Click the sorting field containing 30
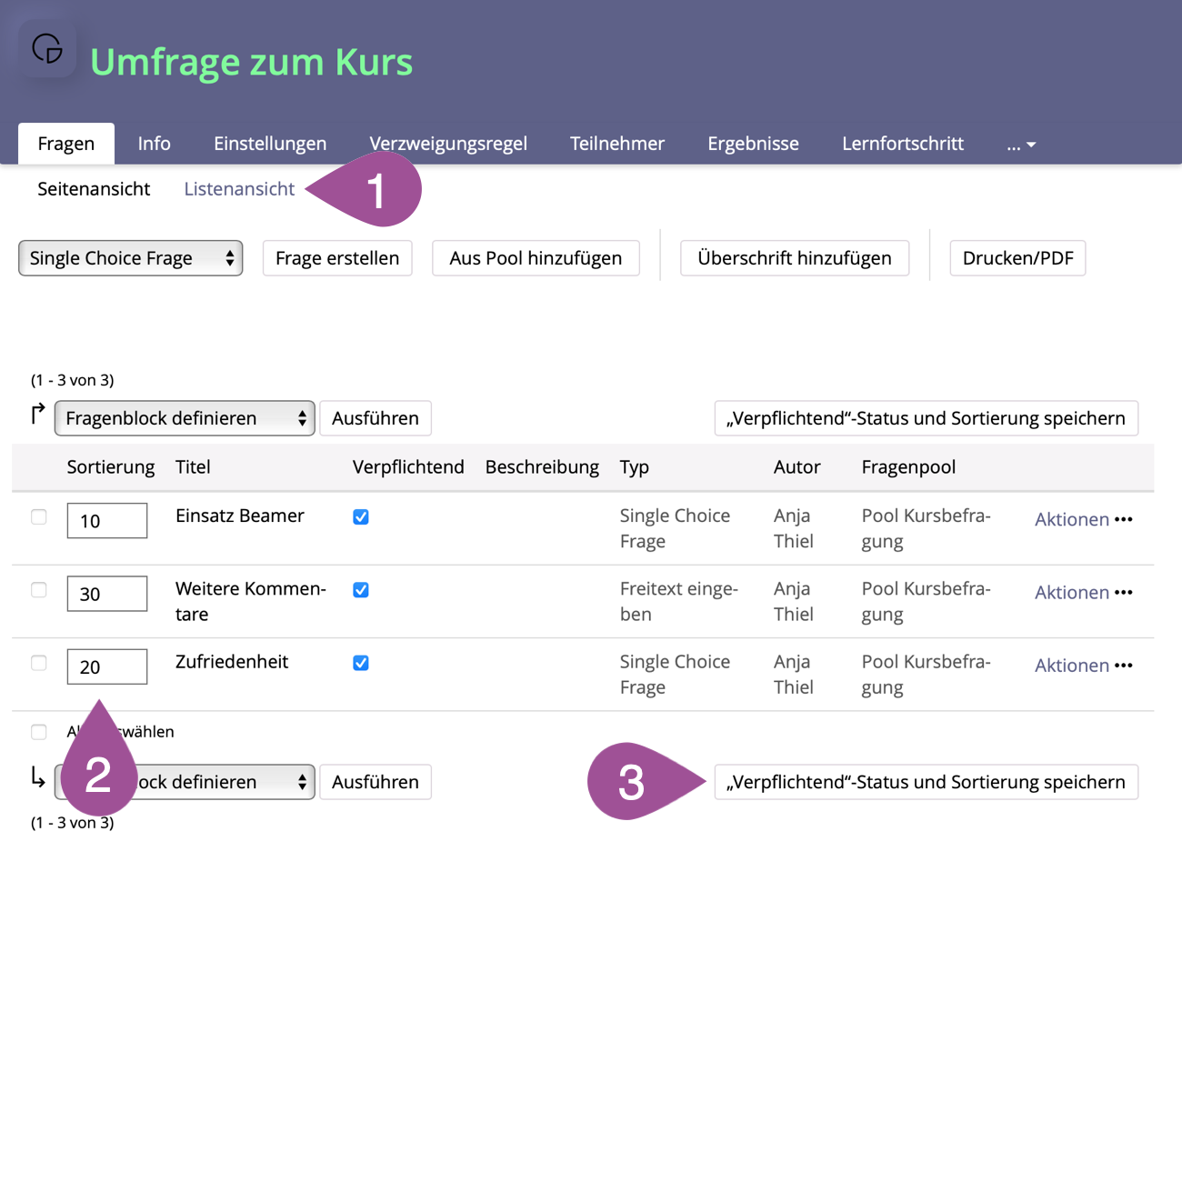The width and height of the screenshot is (1182, 1182). pyautogui.click(x=107, y=594)
